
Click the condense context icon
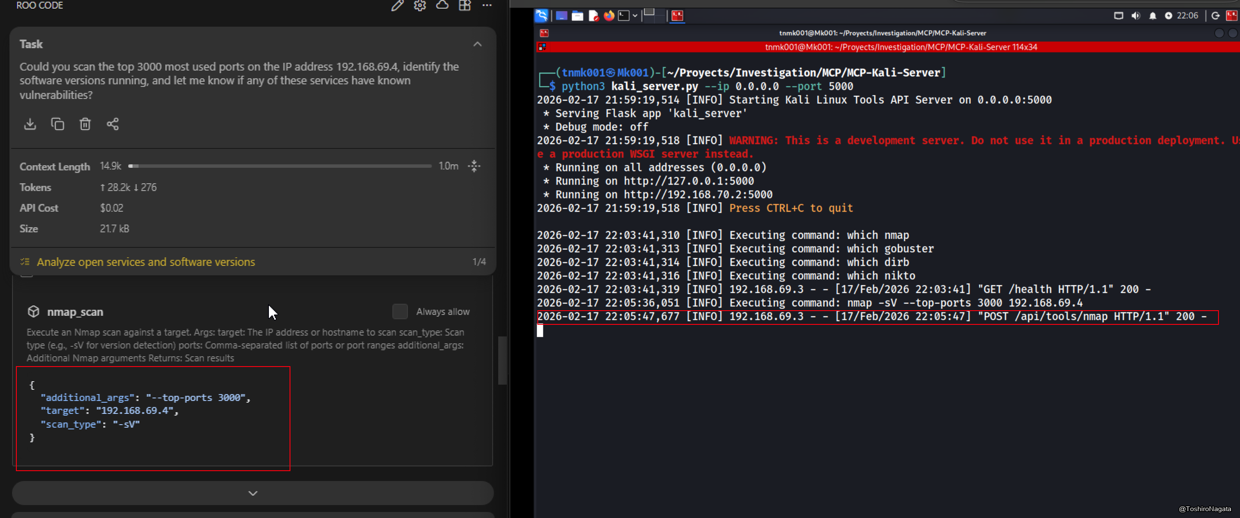click(x=474, y=166)
